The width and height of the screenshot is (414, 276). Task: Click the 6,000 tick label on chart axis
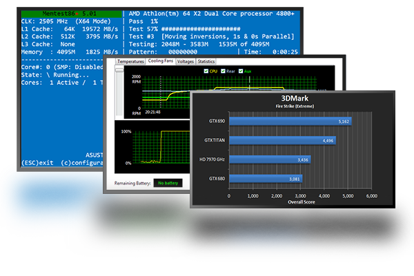point(371,196)
